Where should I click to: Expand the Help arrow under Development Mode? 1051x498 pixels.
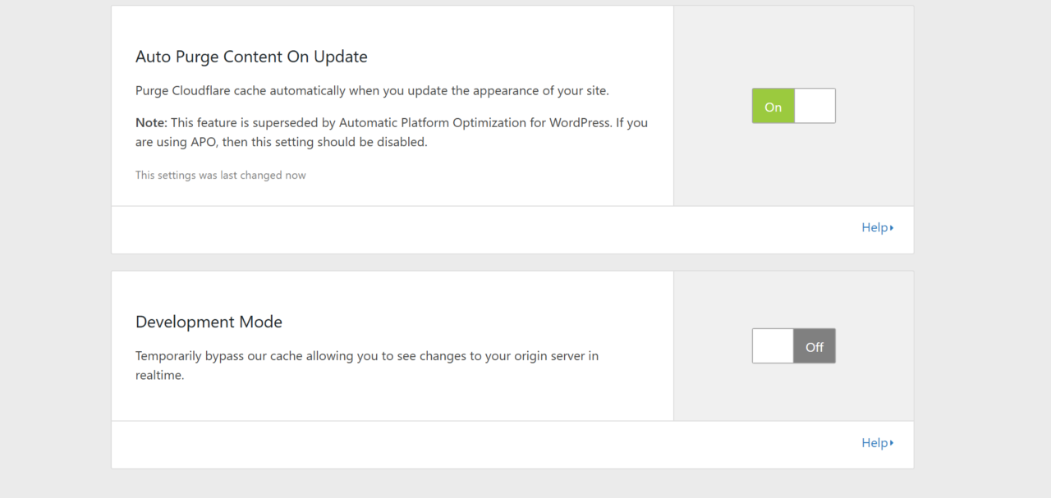pos(892,443)
